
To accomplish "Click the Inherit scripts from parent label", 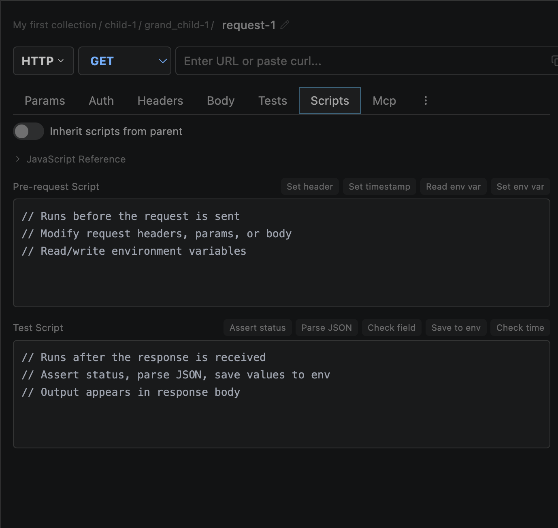I will [x=116, y=131].
